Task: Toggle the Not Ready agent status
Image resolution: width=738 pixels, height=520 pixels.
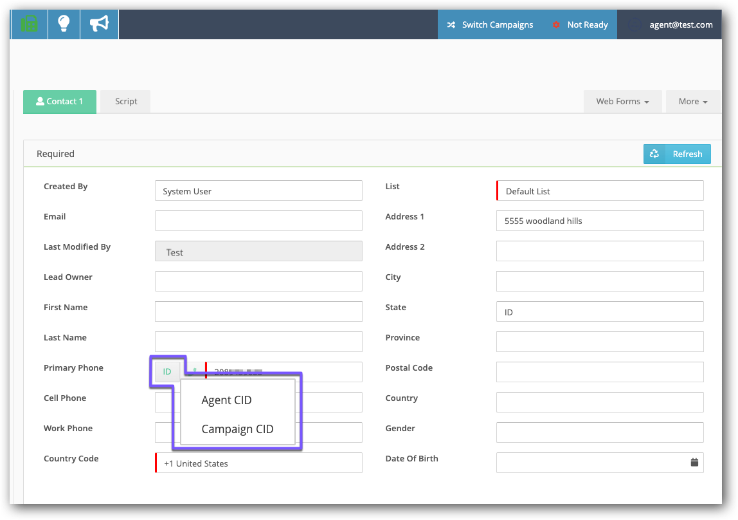Action: (x=579, y=24)
